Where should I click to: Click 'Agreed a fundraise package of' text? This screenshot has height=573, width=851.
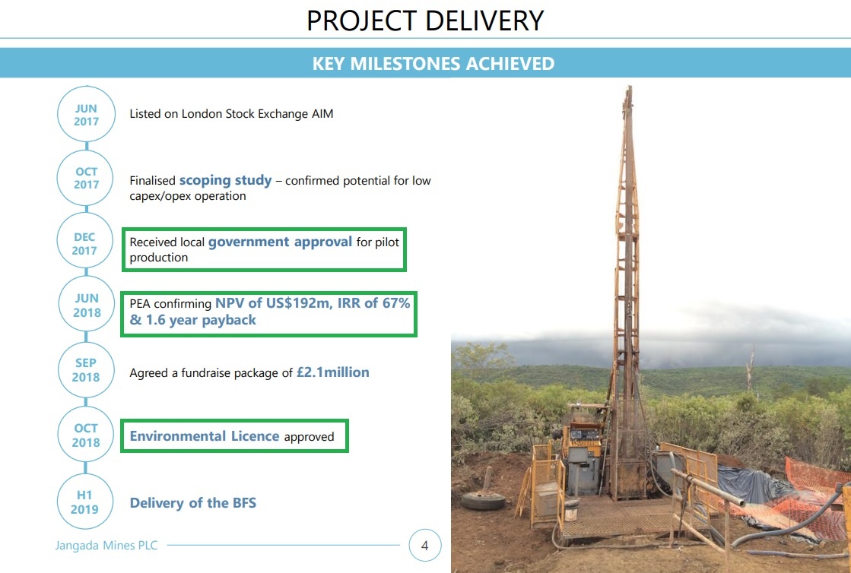click(x=211, y=373)
